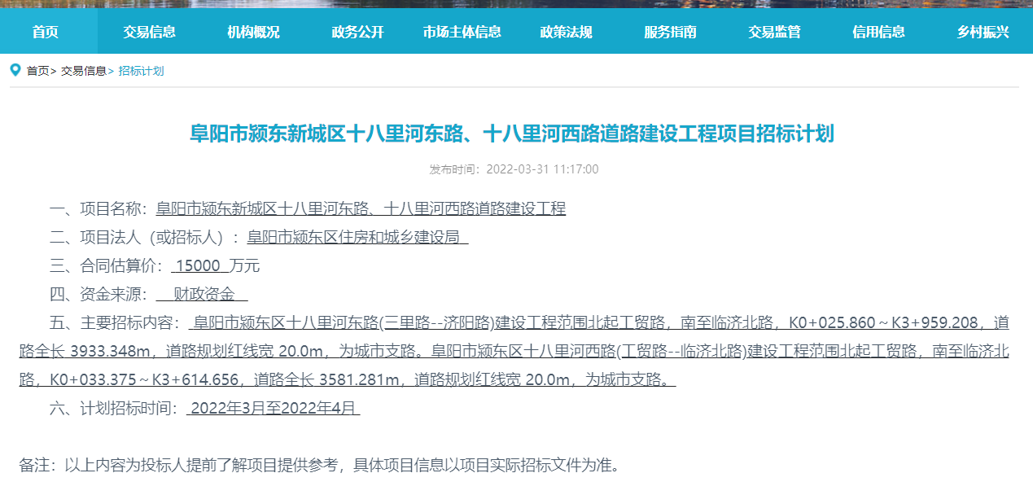The image size is (1033, 495).
Task: Go to the 交易监管 page
Action: 774,32
